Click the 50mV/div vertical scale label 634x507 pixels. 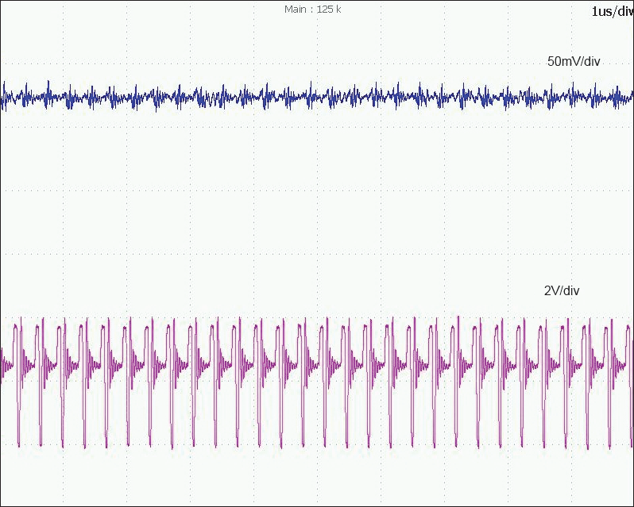pos(573,62)
